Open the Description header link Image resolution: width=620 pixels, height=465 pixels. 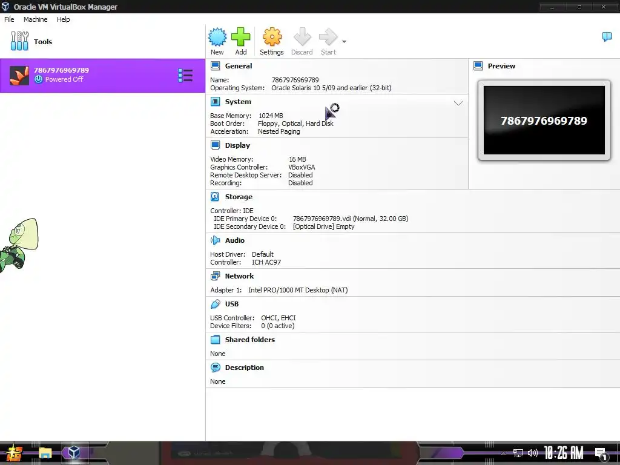[x=245, y=368]
